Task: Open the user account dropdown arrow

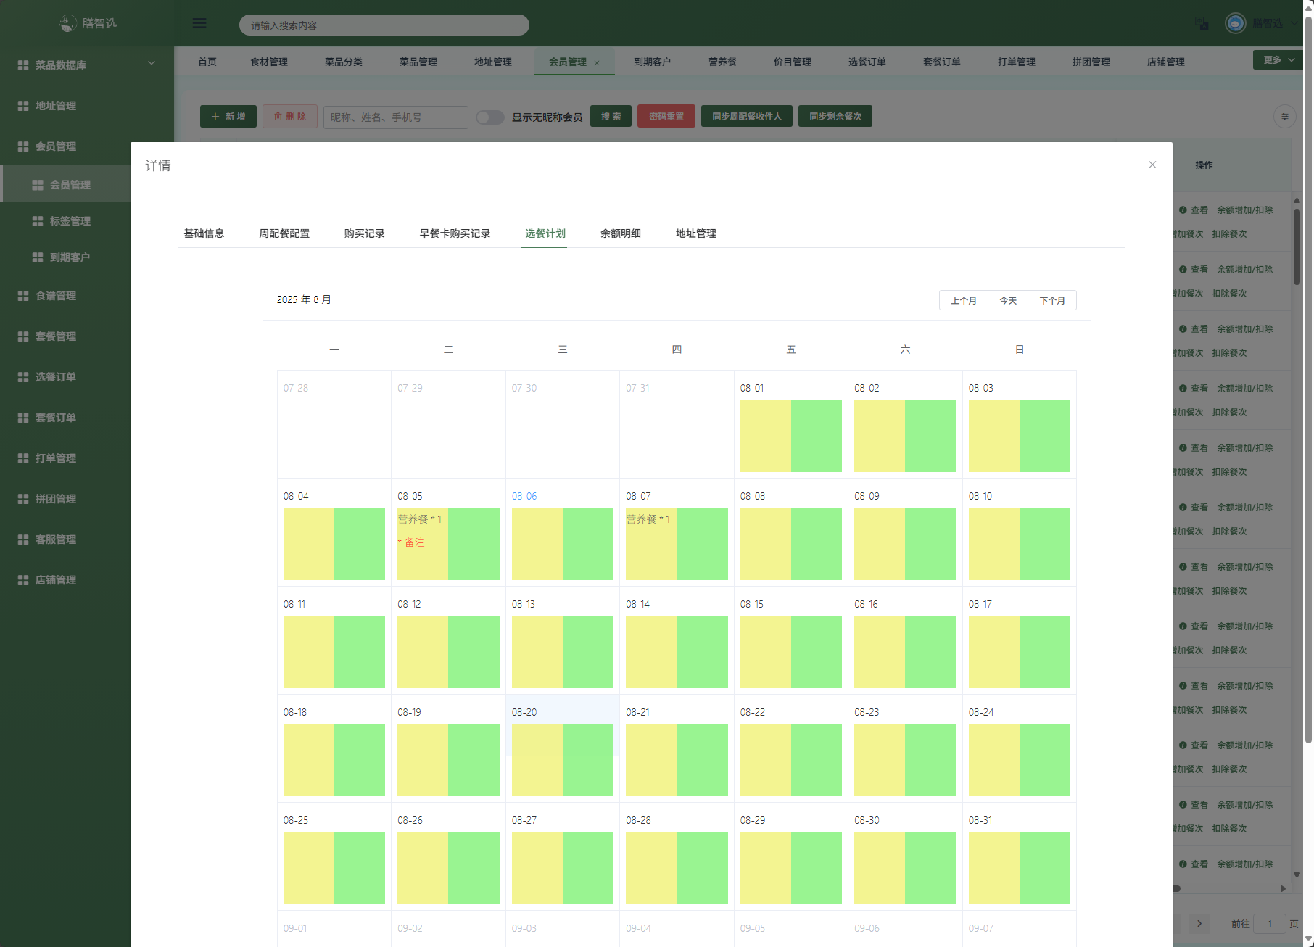Action: point(1294,23)
